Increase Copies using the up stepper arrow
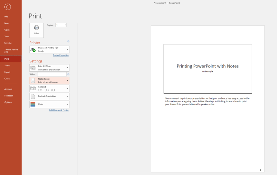 click(66, 24)
